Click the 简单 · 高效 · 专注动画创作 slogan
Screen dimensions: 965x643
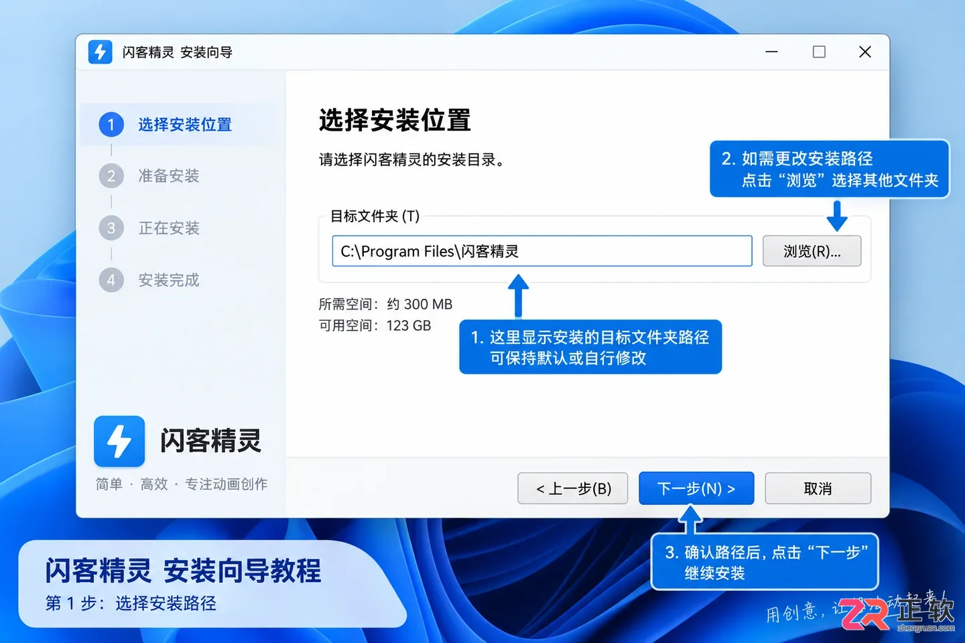[182, 484]
